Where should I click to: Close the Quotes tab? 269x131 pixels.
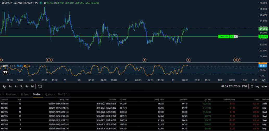55,94
